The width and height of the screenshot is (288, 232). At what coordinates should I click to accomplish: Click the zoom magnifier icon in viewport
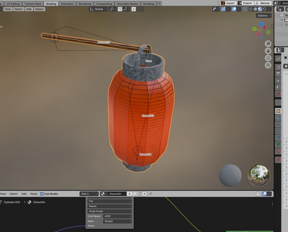coord(268,43)
